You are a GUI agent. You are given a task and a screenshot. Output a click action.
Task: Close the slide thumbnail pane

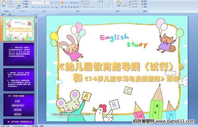pos(36,15)
